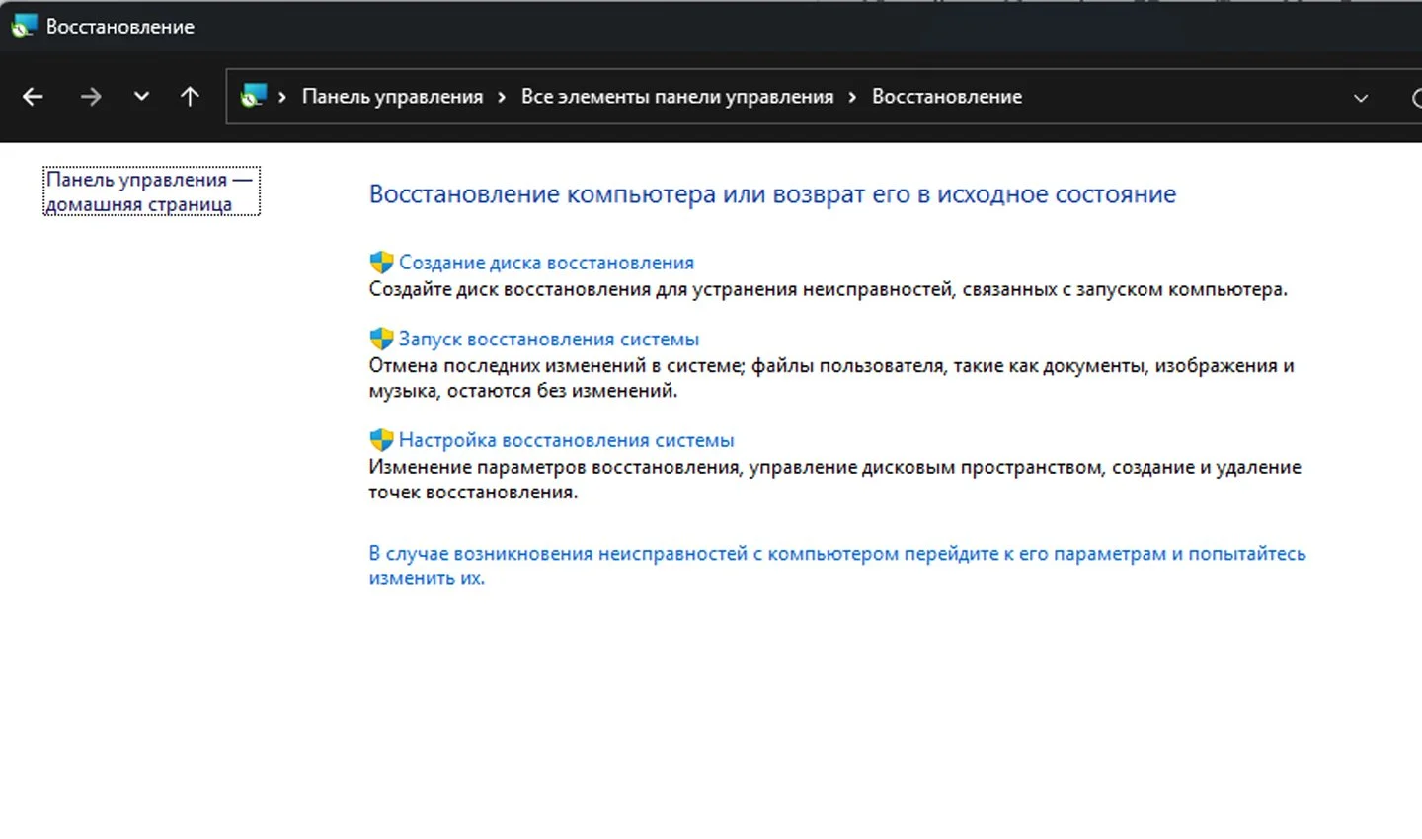Open recent locations chevron next to forward arrow

coord(141,97)
